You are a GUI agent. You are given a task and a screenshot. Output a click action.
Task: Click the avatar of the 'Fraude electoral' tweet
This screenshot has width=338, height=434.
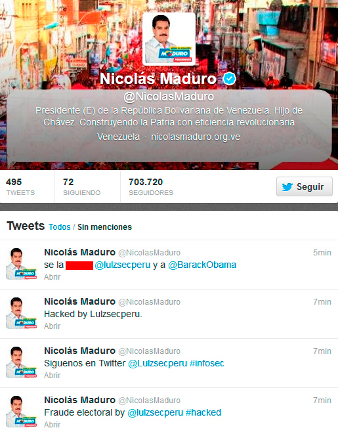point(21,412)
